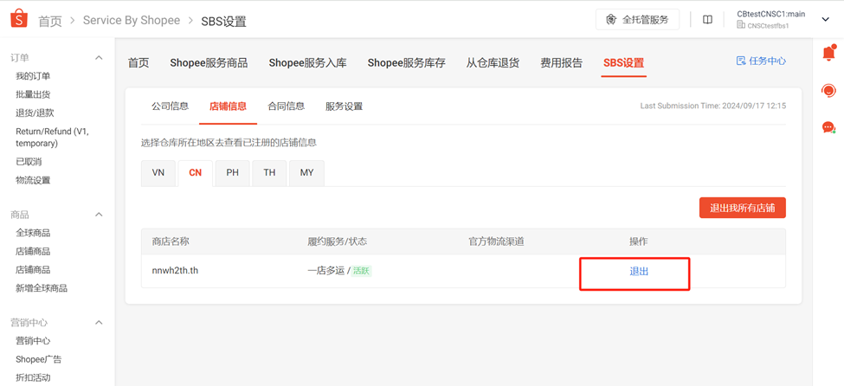Switch to the 合同信息 tab

[x=286, y=106]
